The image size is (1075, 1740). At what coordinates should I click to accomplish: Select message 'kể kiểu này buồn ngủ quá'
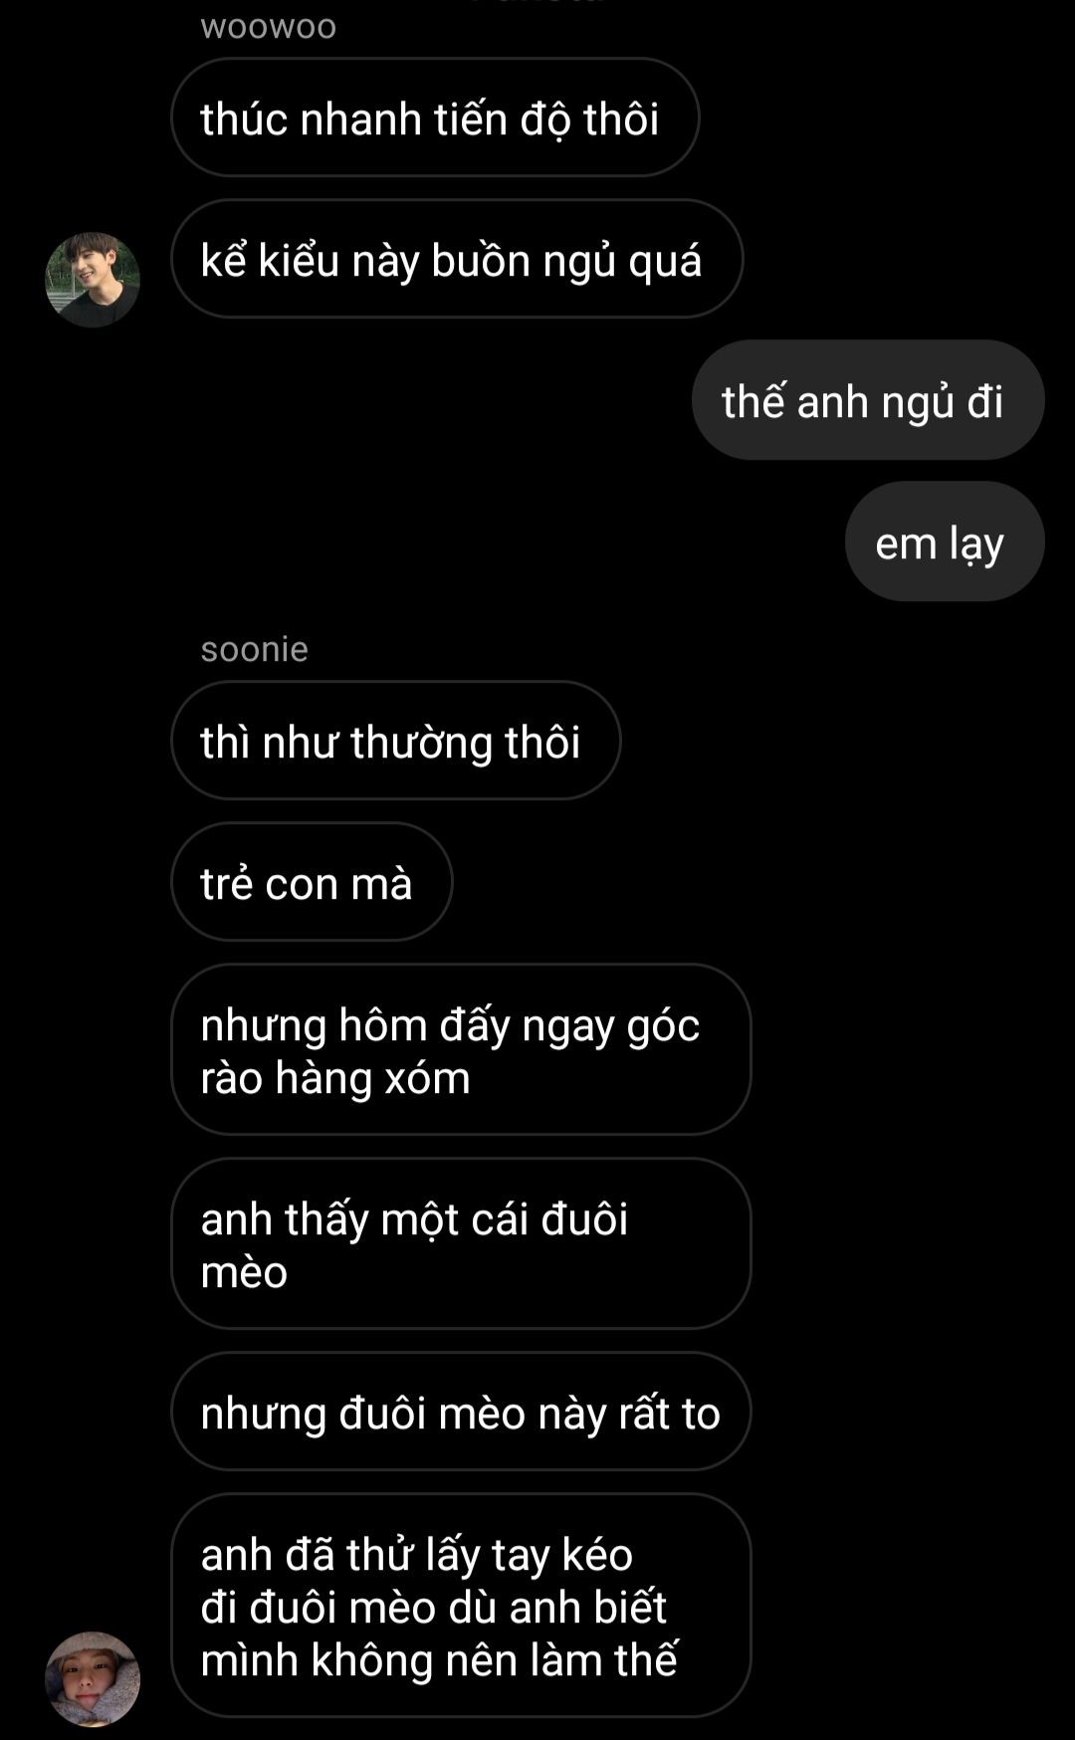point(457,259)
